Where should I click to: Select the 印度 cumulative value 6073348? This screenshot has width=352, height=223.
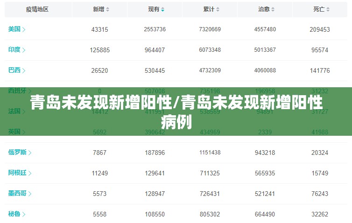[210, 50]
